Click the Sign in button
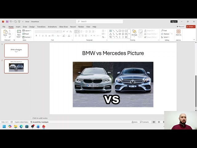Image resolution: width=197 pixels, height=148 pixels. [174, 22]
